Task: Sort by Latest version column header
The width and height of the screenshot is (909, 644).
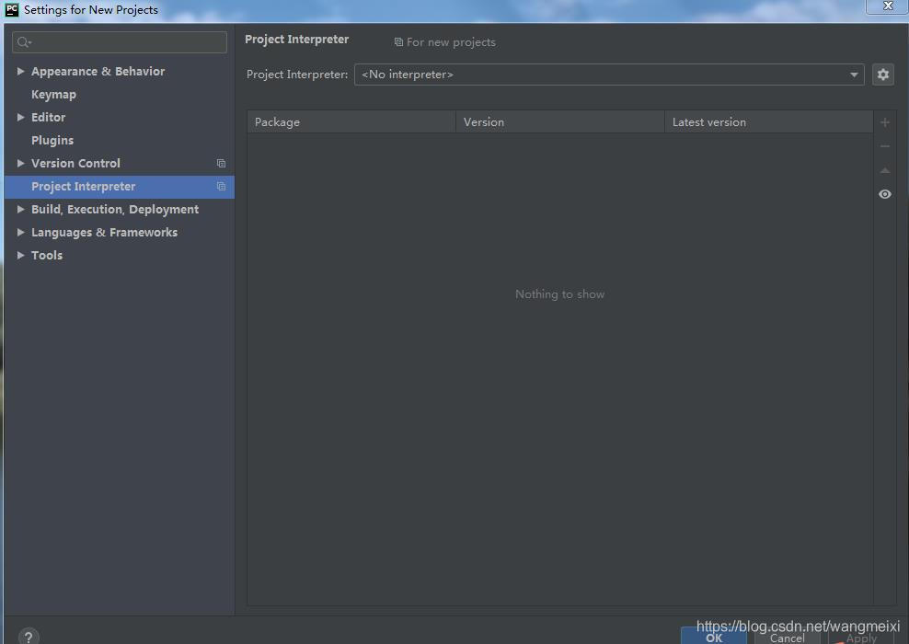Action: [x=769, y=122]
